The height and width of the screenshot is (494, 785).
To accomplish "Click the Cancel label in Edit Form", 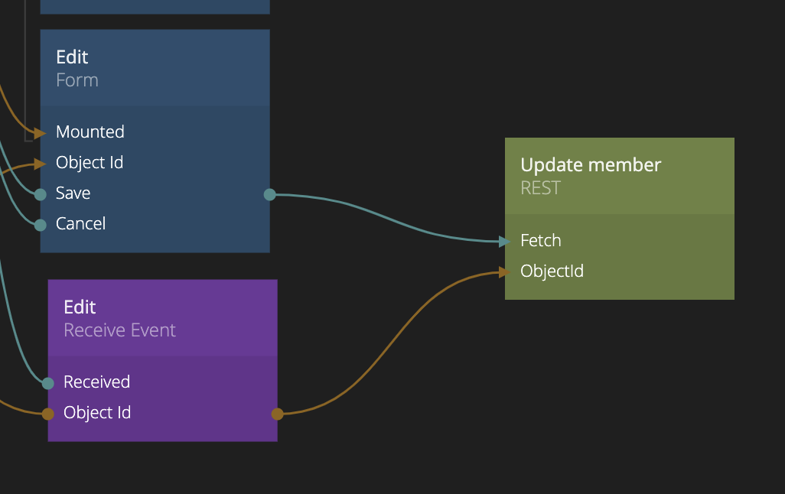I will pos(80,224).
